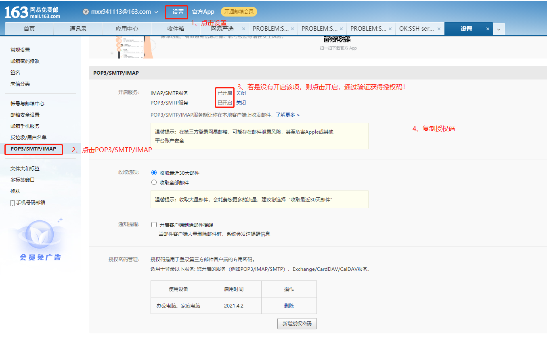
Task: Open 多标签窗口 in the sidebar
Action: pos(23,180)
